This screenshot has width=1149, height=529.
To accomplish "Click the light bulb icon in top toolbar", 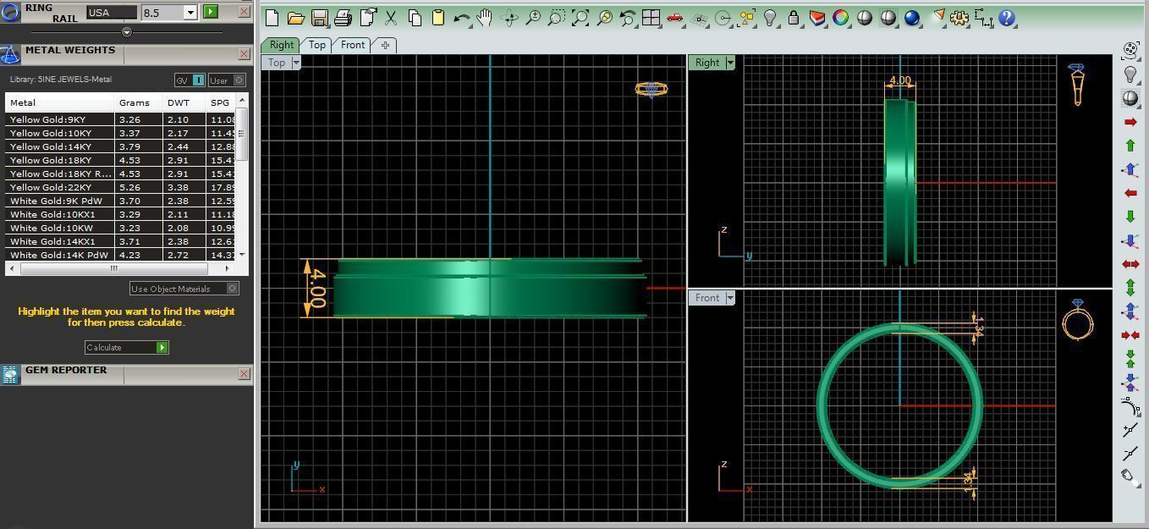I will pos(770,17).
